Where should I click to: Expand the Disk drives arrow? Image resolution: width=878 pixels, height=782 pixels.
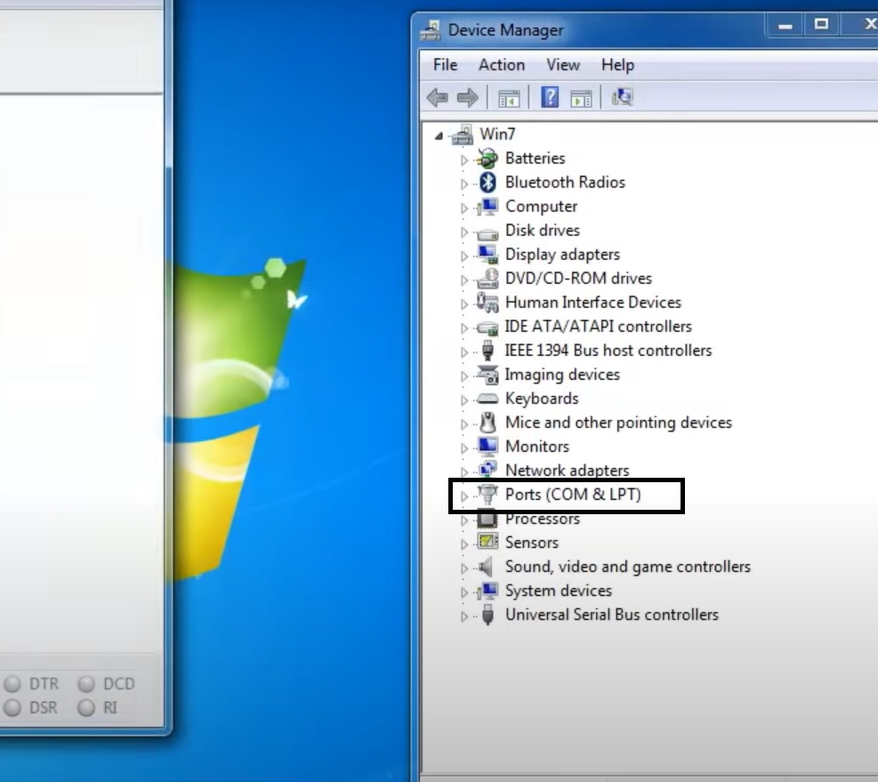pos(464,232)
